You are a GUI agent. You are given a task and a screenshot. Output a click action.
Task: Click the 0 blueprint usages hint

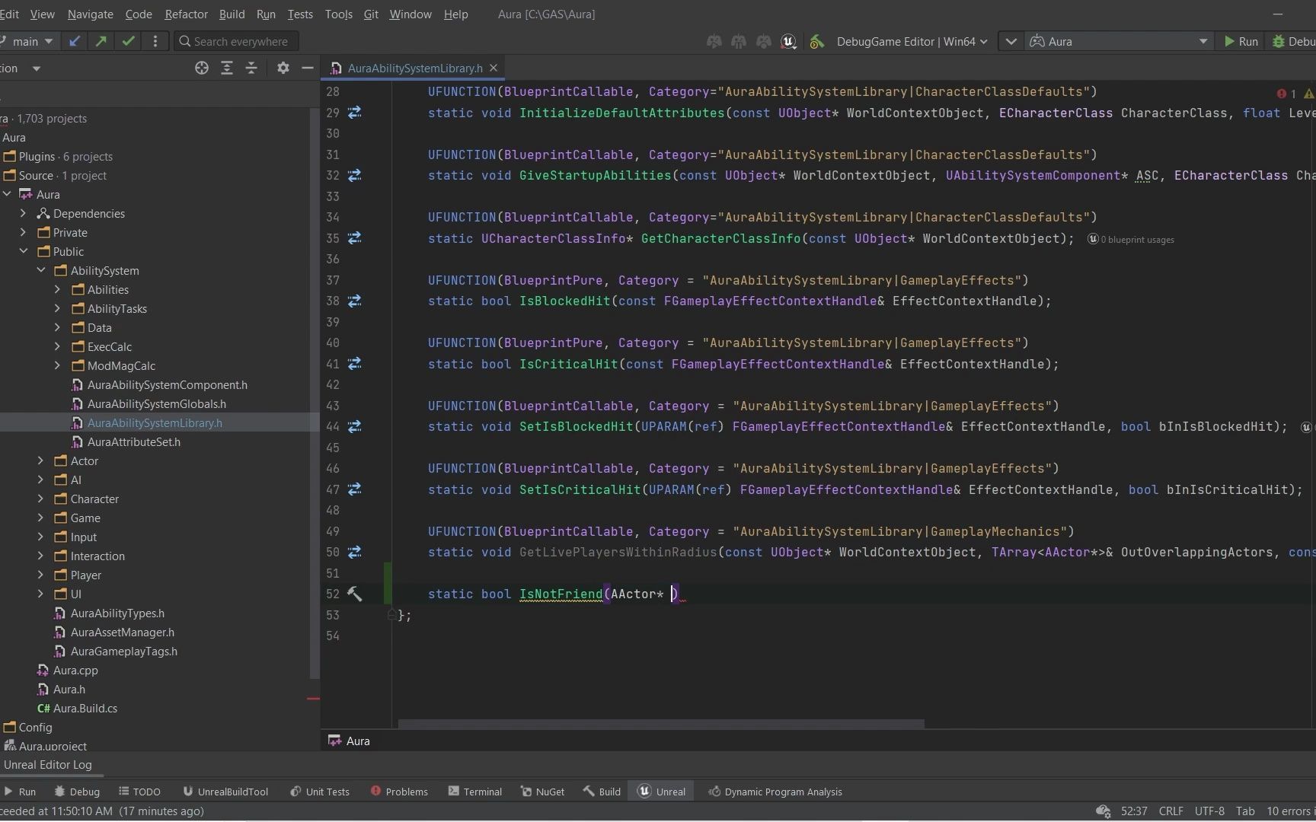coord(1131,240)
